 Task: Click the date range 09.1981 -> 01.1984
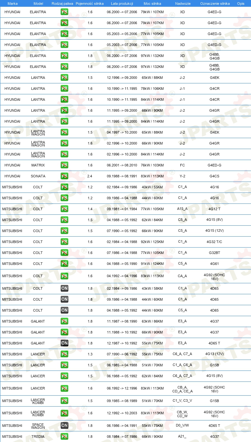[122, 209]
